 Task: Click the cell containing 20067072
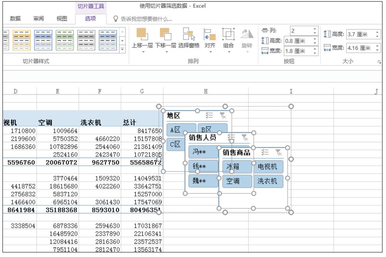point(58,162)
